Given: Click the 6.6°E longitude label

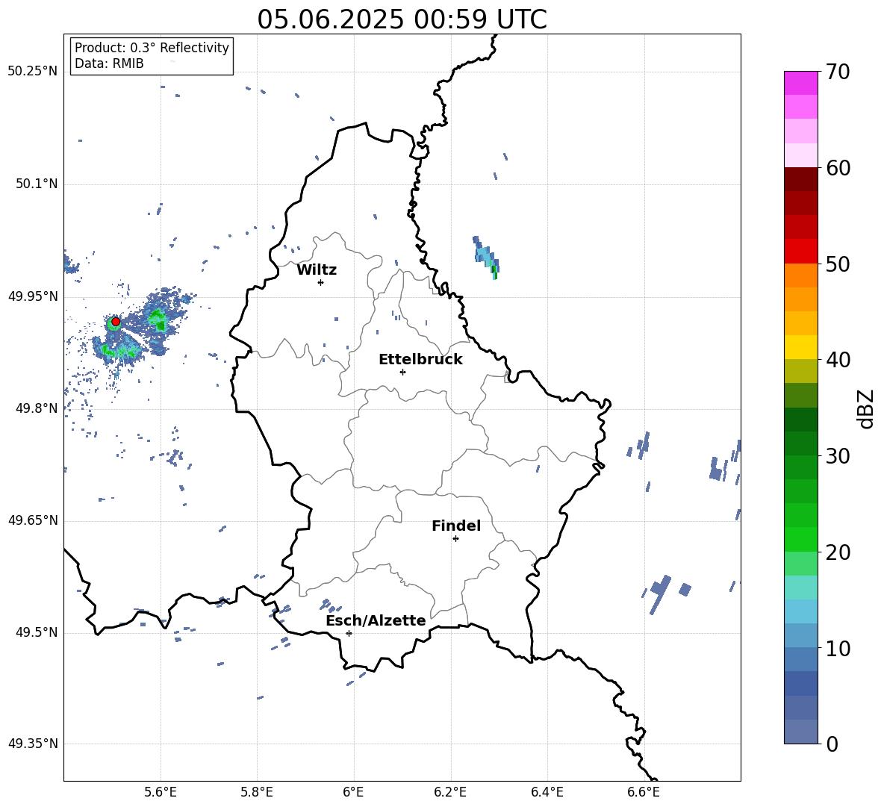Looking at the screenshot, I should pyautogui.click(x=644, y=792).
